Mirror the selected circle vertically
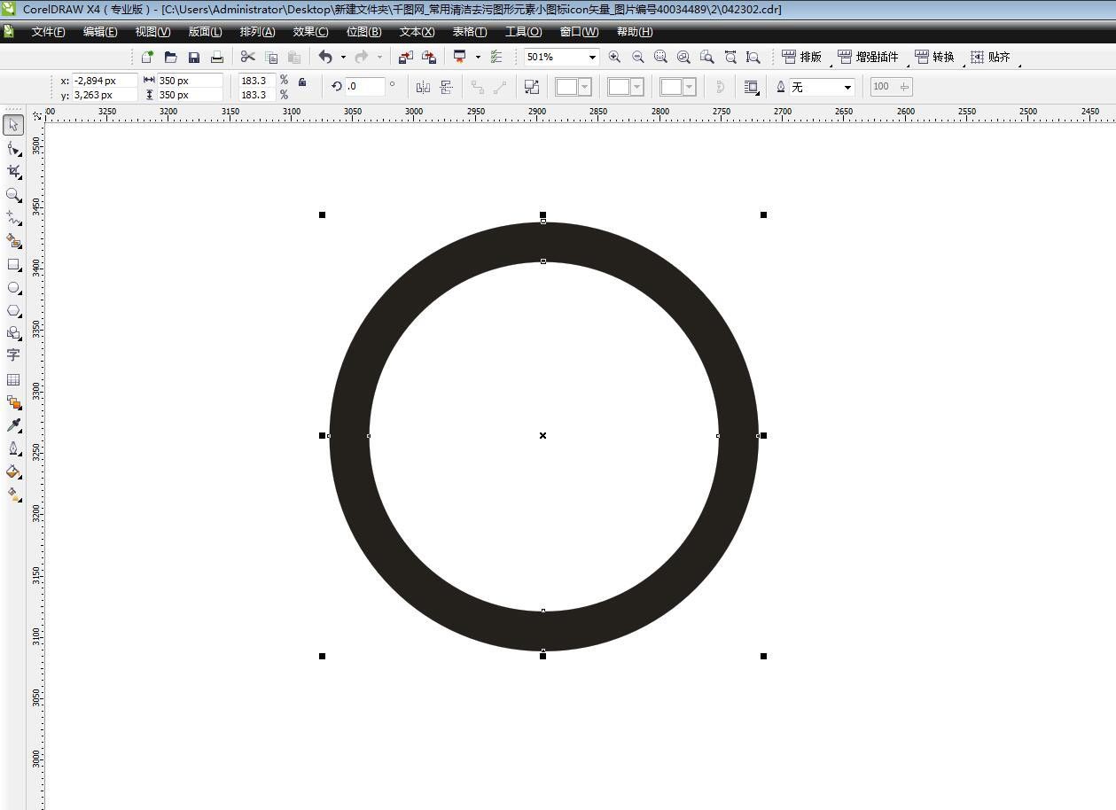Viewport: 1116px width, 810px height. (x=447, y=86)
